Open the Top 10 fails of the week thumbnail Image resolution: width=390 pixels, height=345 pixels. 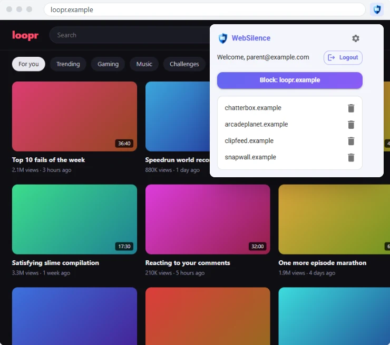74,116
